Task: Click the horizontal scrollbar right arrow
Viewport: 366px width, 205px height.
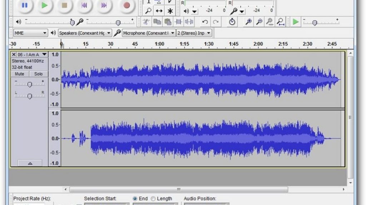Action: 343,189
